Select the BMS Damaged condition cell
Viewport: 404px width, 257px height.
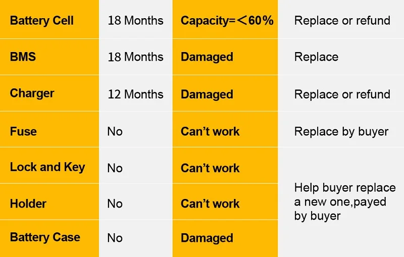(x=207, y=57)
